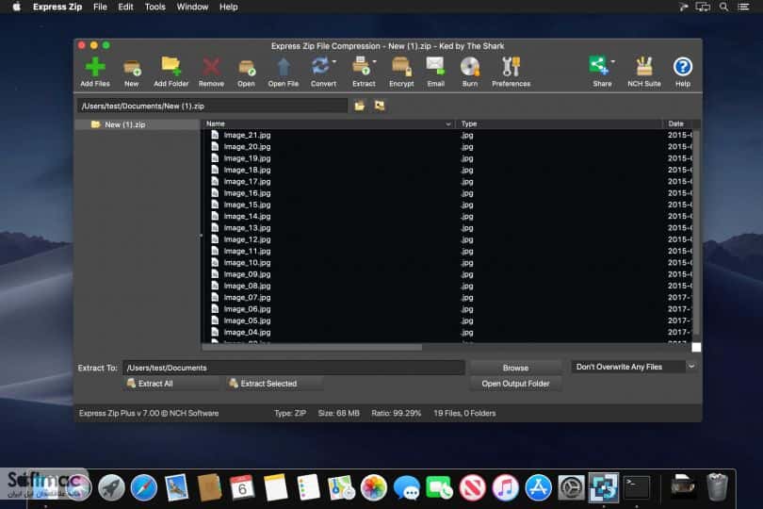Open iTunes music icon in Dock
The width and height of the screenshot is (763, 509).
(505, 488)
